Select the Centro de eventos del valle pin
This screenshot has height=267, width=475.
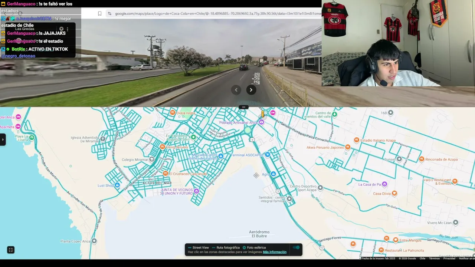[334, 114]
